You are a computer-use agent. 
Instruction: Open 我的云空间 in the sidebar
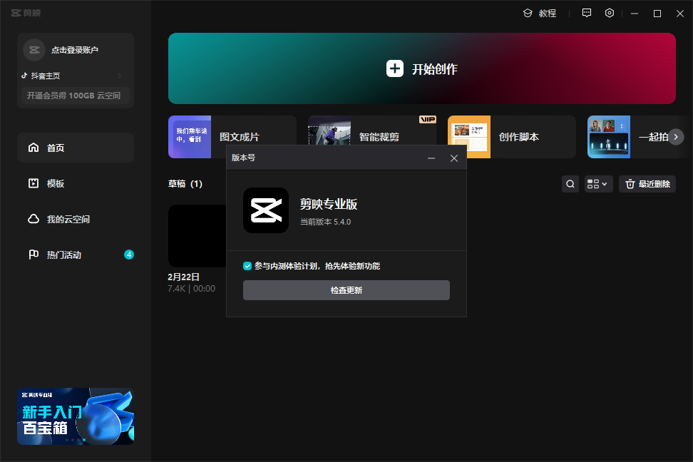click(x=76, y=220)
